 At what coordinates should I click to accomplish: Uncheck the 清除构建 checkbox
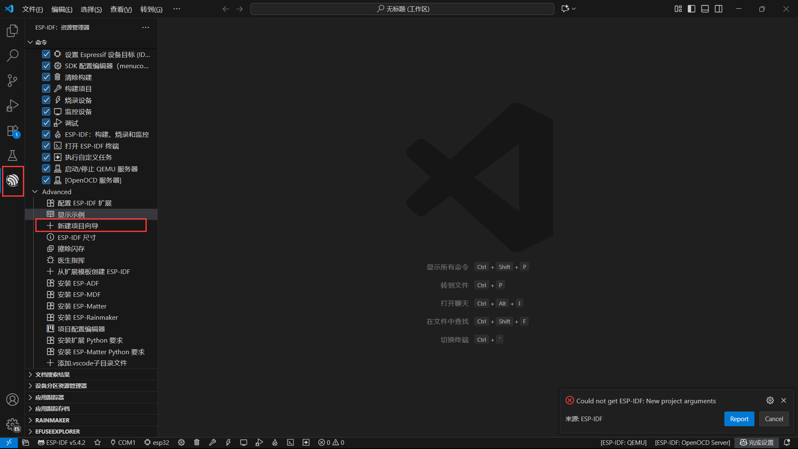(46, 77)
